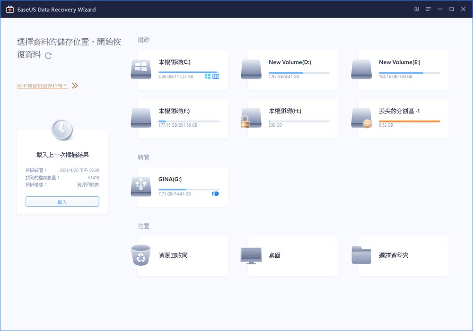Click the 330 GB size label
Viewport: 473px width, 331px height.
[275, 125]
